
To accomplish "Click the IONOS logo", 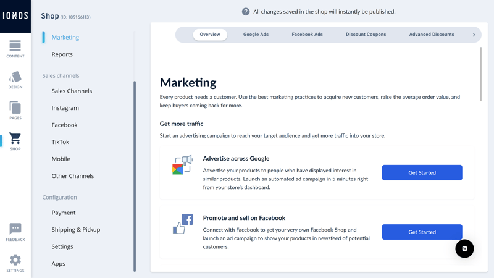I will [15, 16].
